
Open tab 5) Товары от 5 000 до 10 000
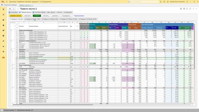(68, 19)
